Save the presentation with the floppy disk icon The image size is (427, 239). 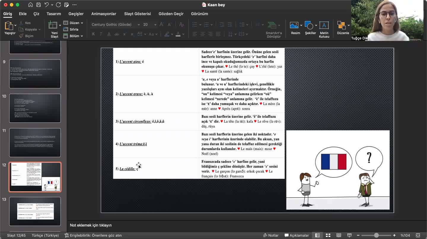point(39,5)
